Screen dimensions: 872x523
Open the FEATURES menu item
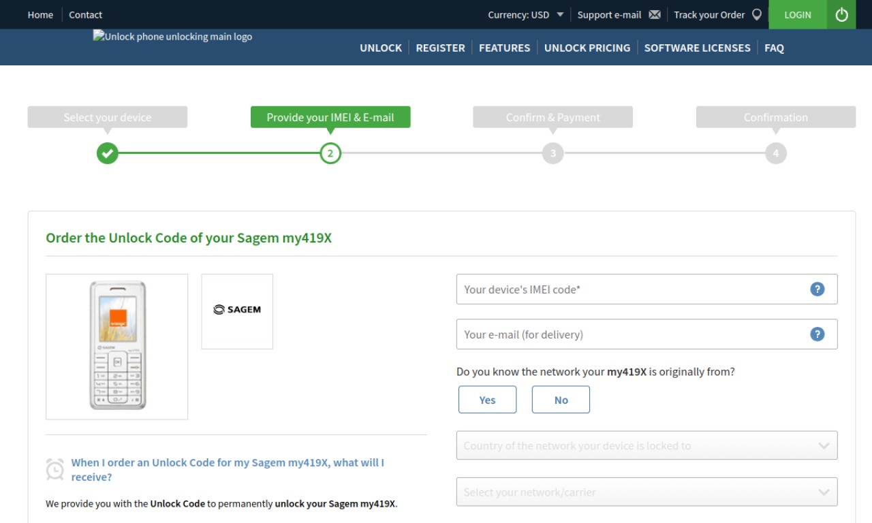click(504, 48)
